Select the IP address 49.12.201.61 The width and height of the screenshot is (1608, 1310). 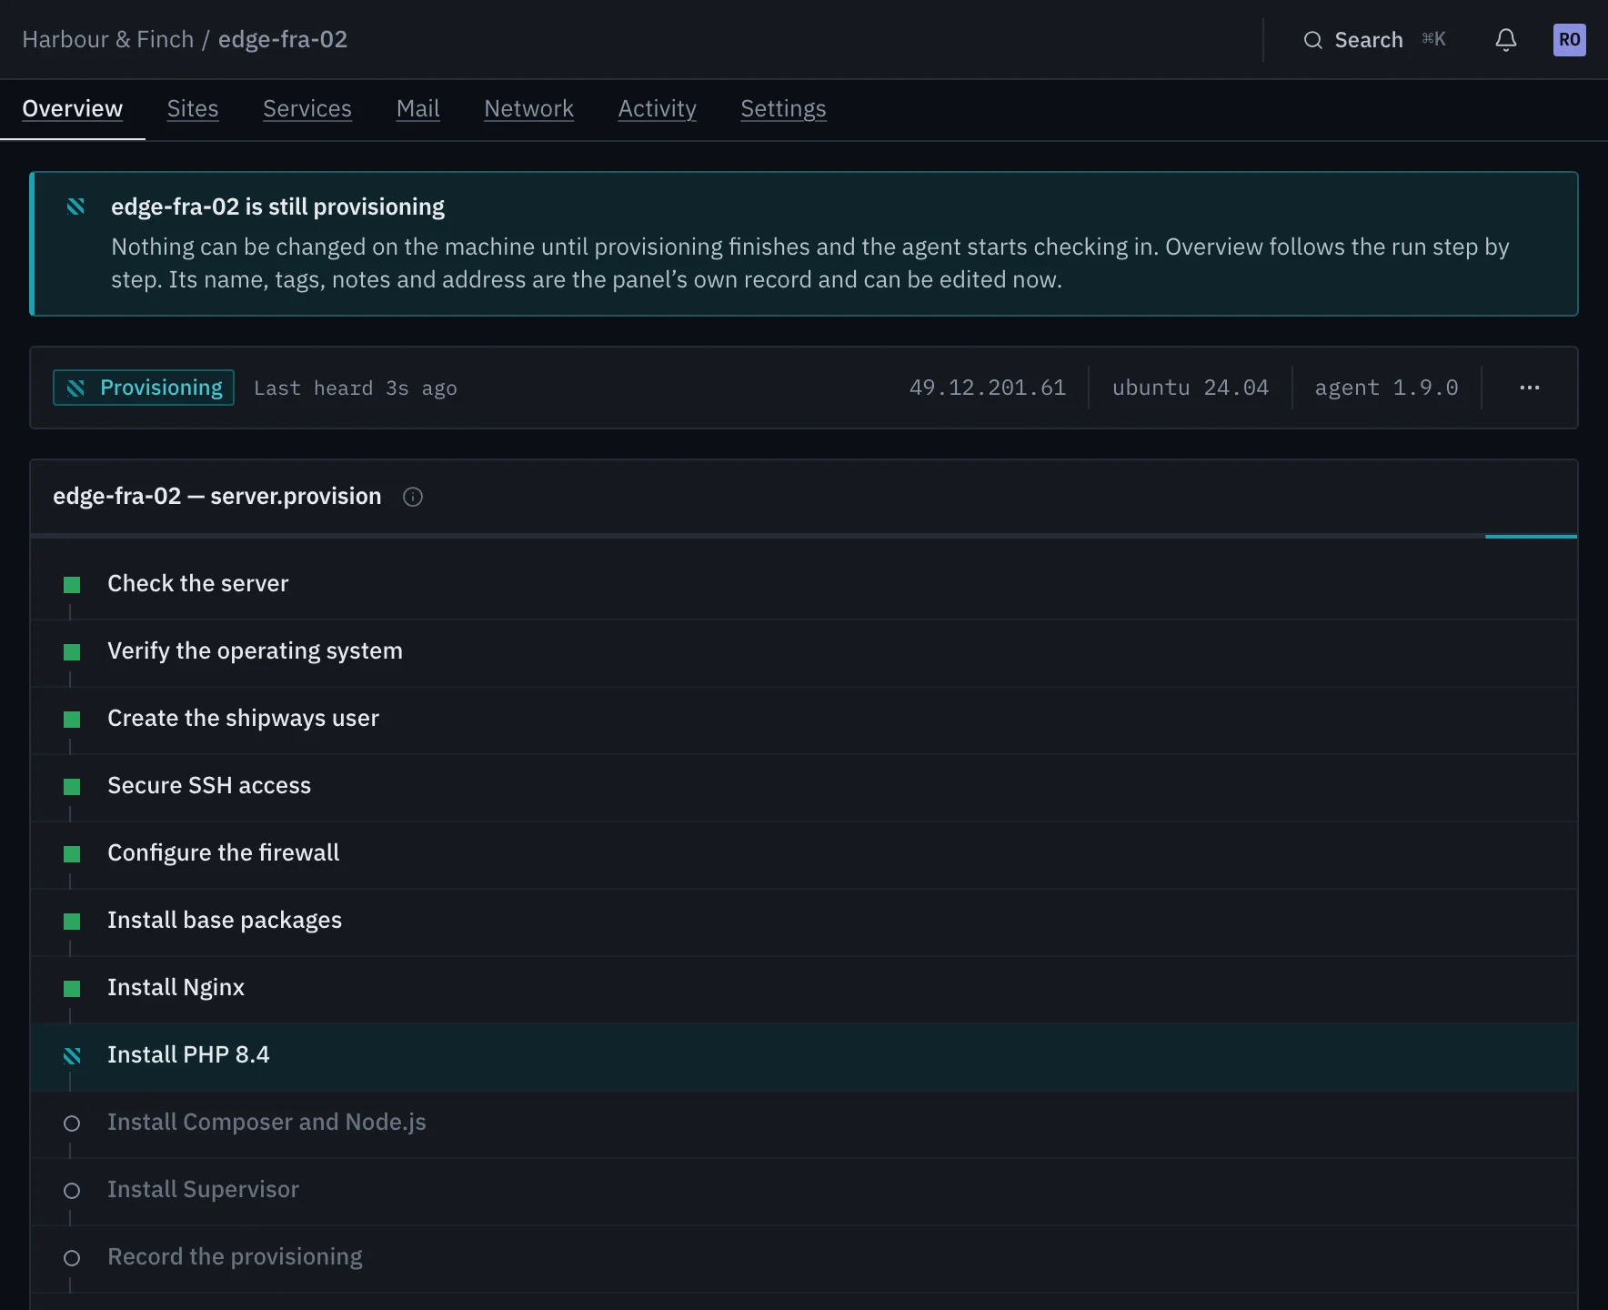point(988,388)
